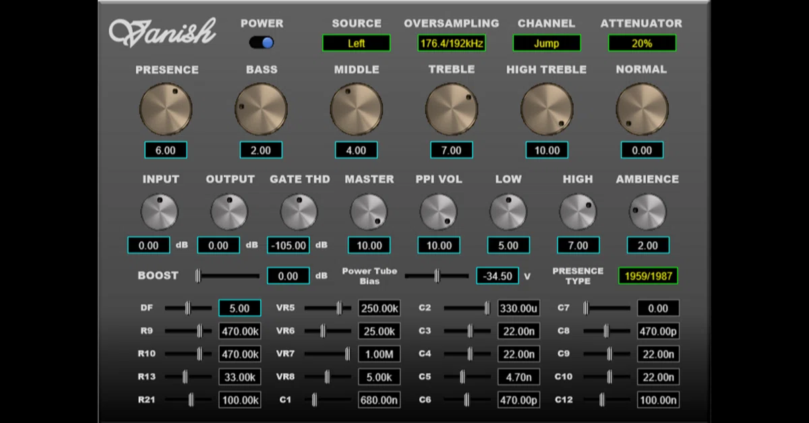Click the C7 slider
The width and height of the screenshot is (809, 423).
click(607, 308)
